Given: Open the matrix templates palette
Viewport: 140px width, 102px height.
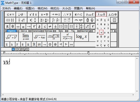Looking at the screenshot, I should tap(114, 20).
